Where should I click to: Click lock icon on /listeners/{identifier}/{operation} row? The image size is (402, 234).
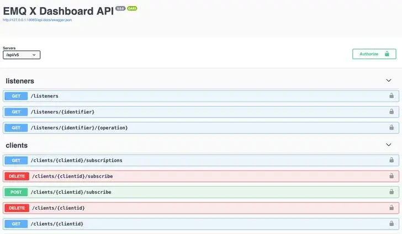tap(392, 128)
